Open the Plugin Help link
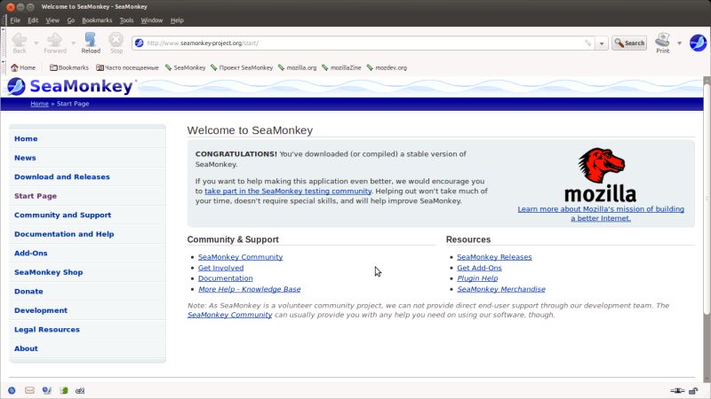 pyautogui.click(x=477, y=278)
